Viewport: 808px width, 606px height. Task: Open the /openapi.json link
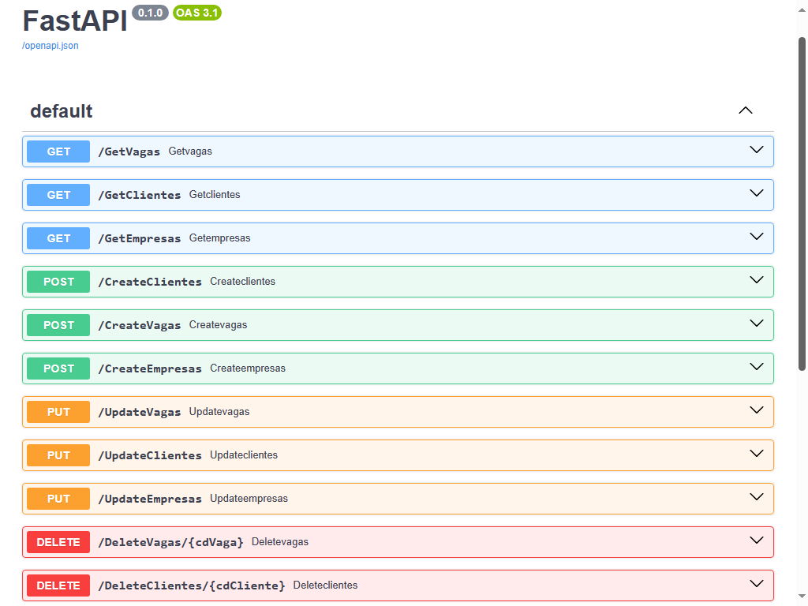tap(50, 45)
